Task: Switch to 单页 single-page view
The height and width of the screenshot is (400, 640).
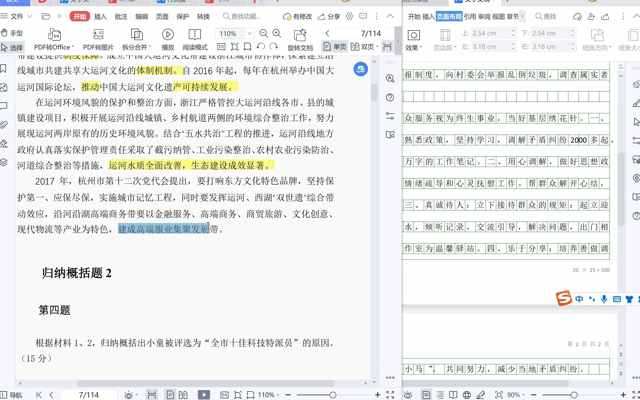Action: point(335,47)
